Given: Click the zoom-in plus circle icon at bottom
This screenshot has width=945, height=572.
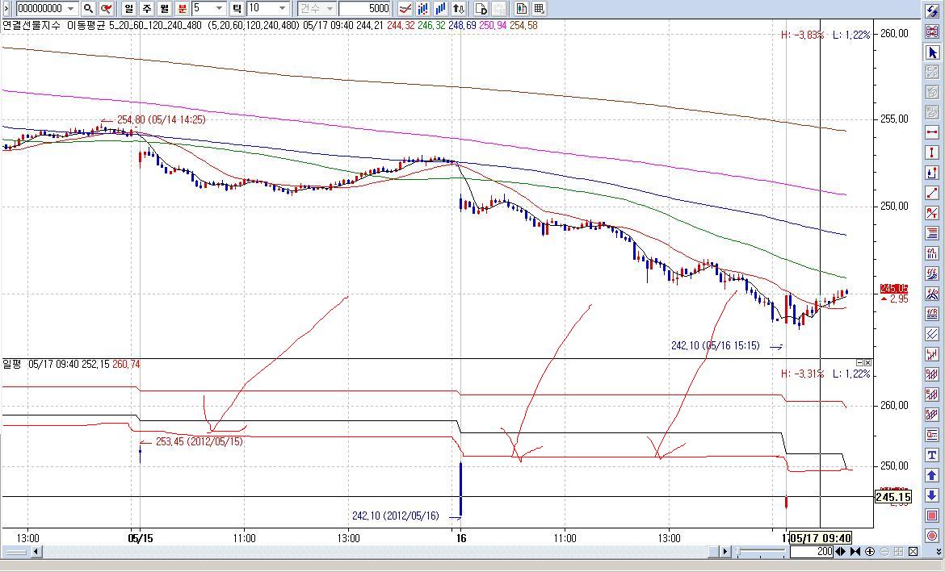Looking at the screenshot, I should [x=870, y=552].
